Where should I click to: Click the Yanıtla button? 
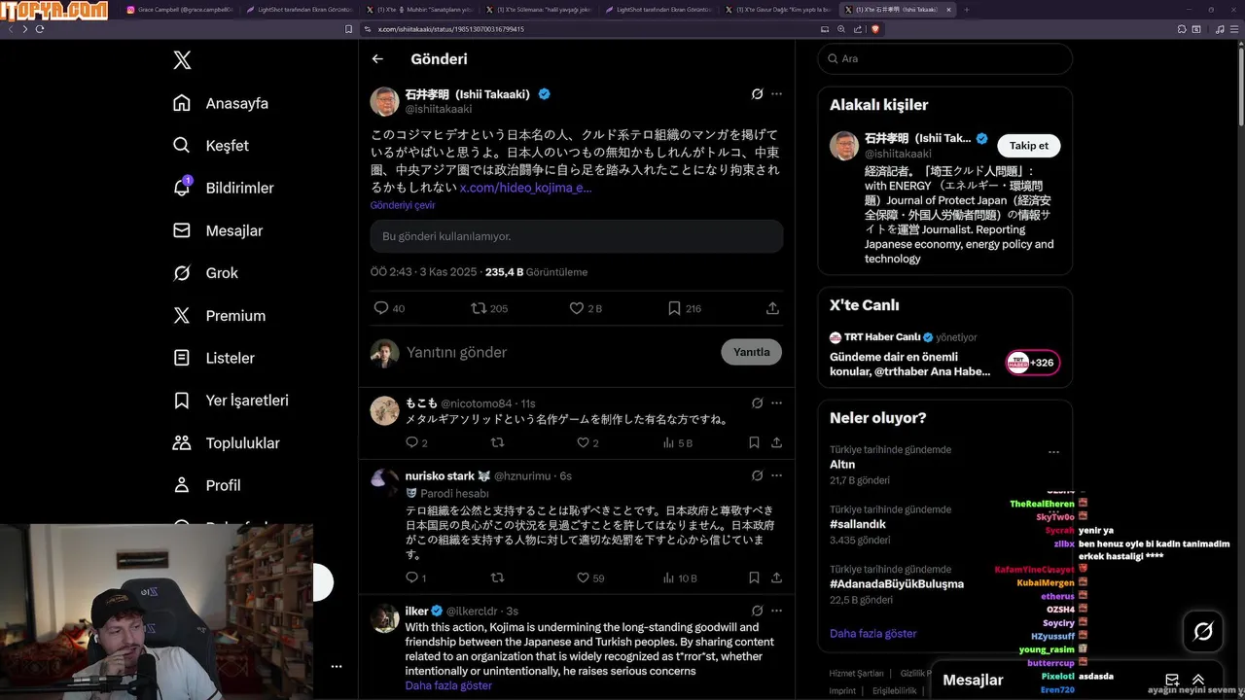point(751,352)
